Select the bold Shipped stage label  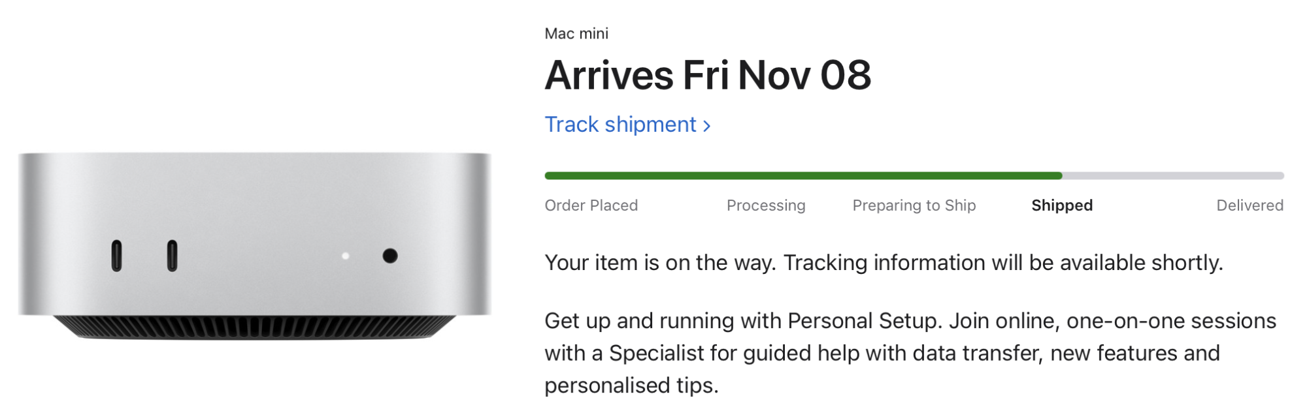tap(1062, 205)
